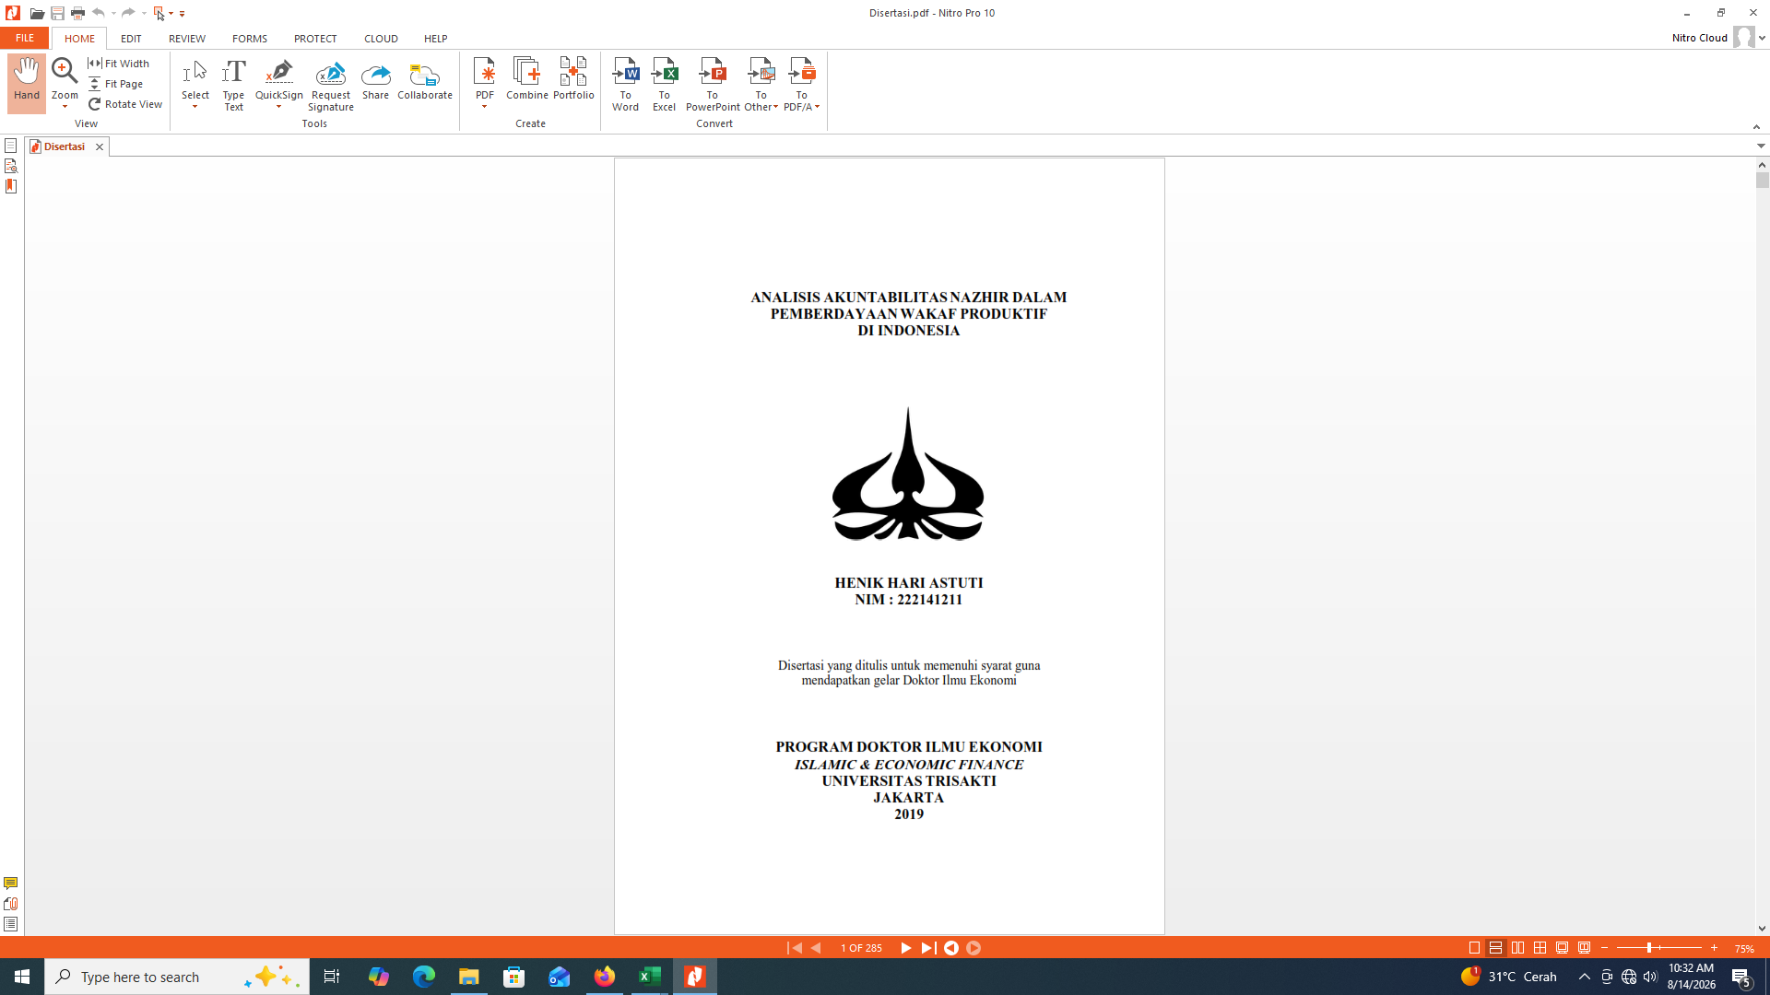Viewport: 1770px width, 995px height.
Task: Open Firefox from the Windows taskbar
Action: (x=605, y=977)
